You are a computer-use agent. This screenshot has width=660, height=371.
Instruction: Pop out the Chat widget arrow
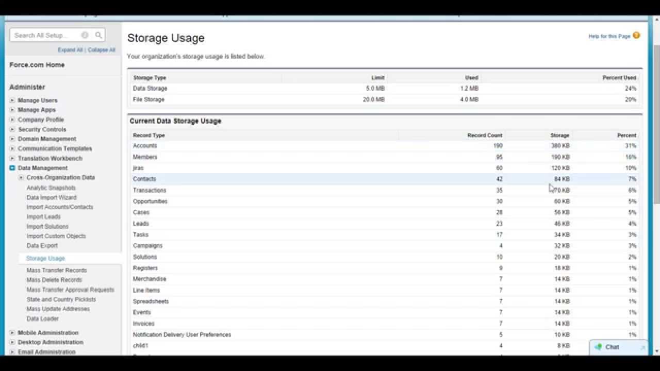coord(642,348)
